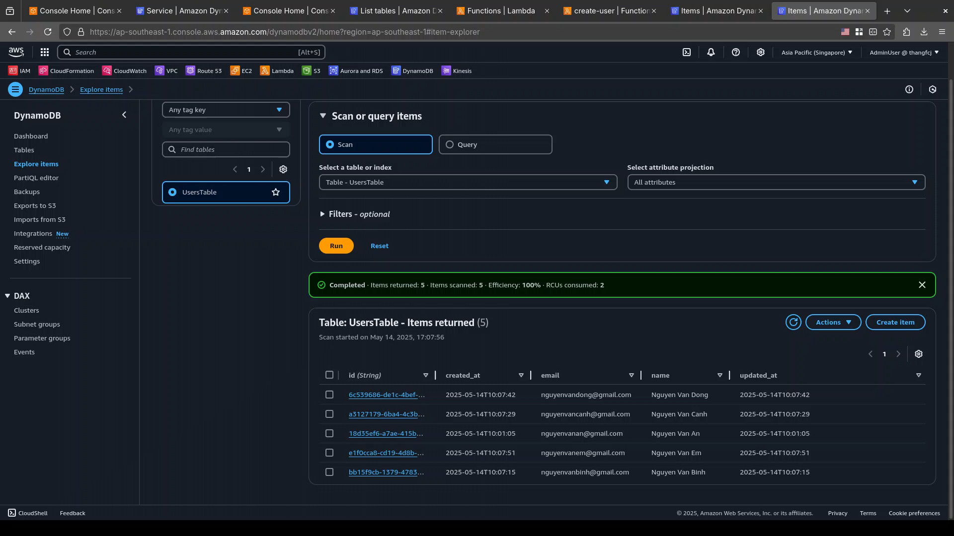Image resolution: width=954 pixels, height=536 pixels.
Task: Open EC2 shortcut in favorites bar
Action: 241,71
